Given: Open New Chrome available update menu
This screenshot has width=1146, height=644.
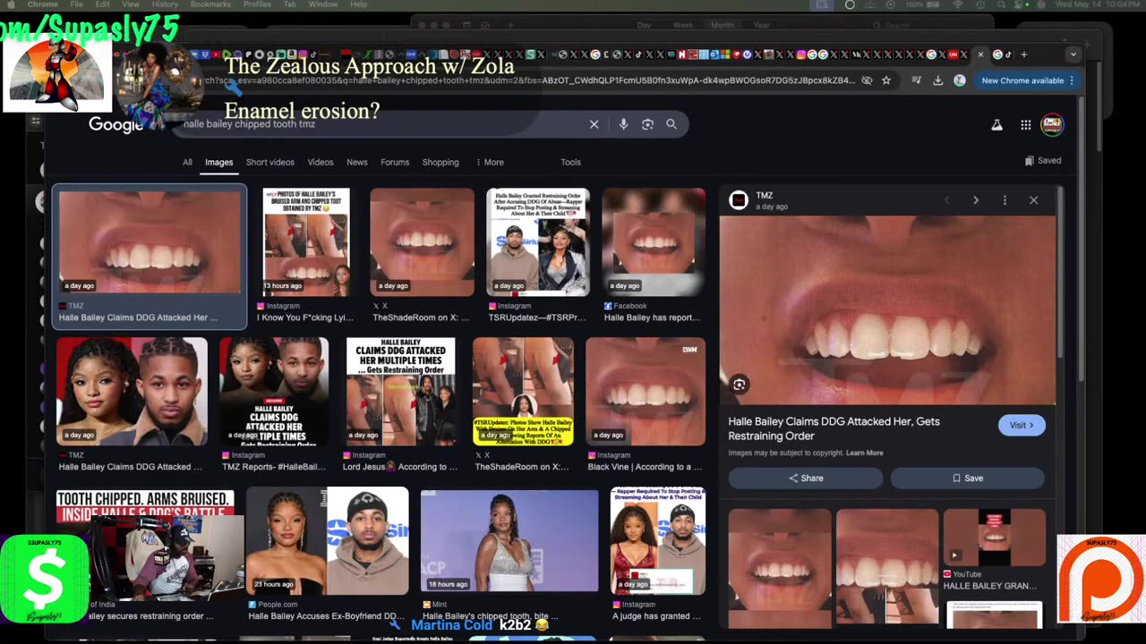Looking at the screenshot, I should (x=1027, y=80).
